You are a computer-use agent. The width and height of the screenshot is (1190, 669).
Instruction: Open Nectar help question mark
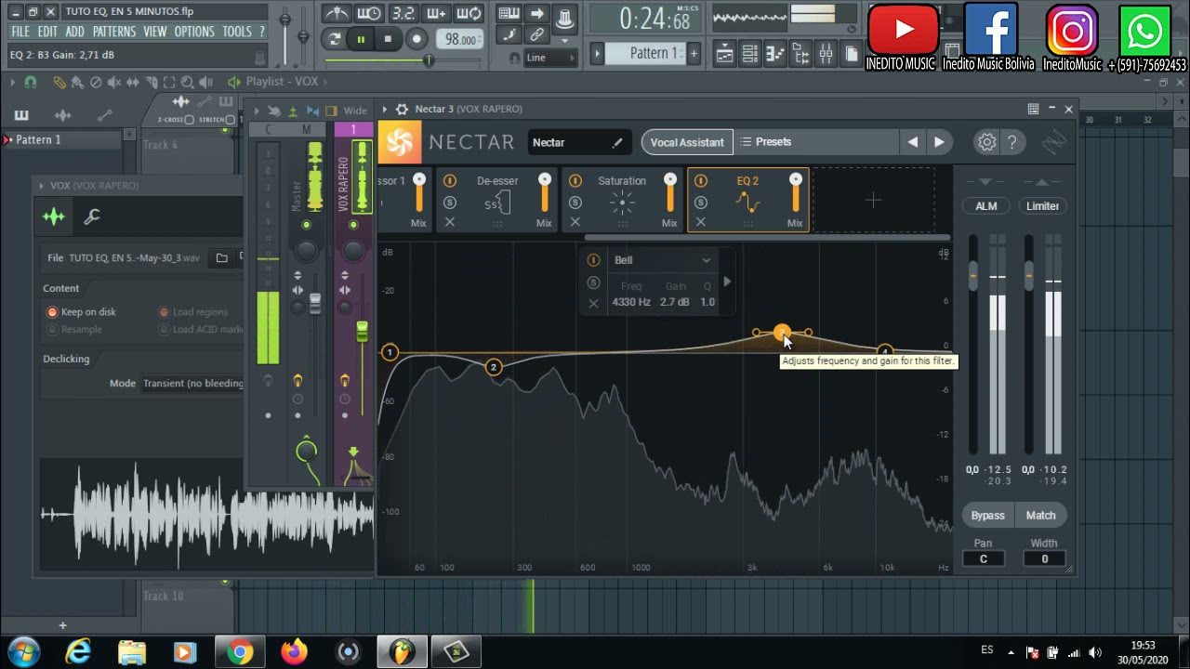(1012, 142)
